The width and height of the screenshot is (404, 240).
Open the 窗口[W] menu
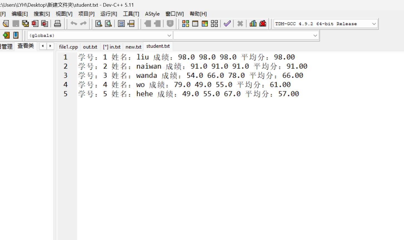pos(175,14)
